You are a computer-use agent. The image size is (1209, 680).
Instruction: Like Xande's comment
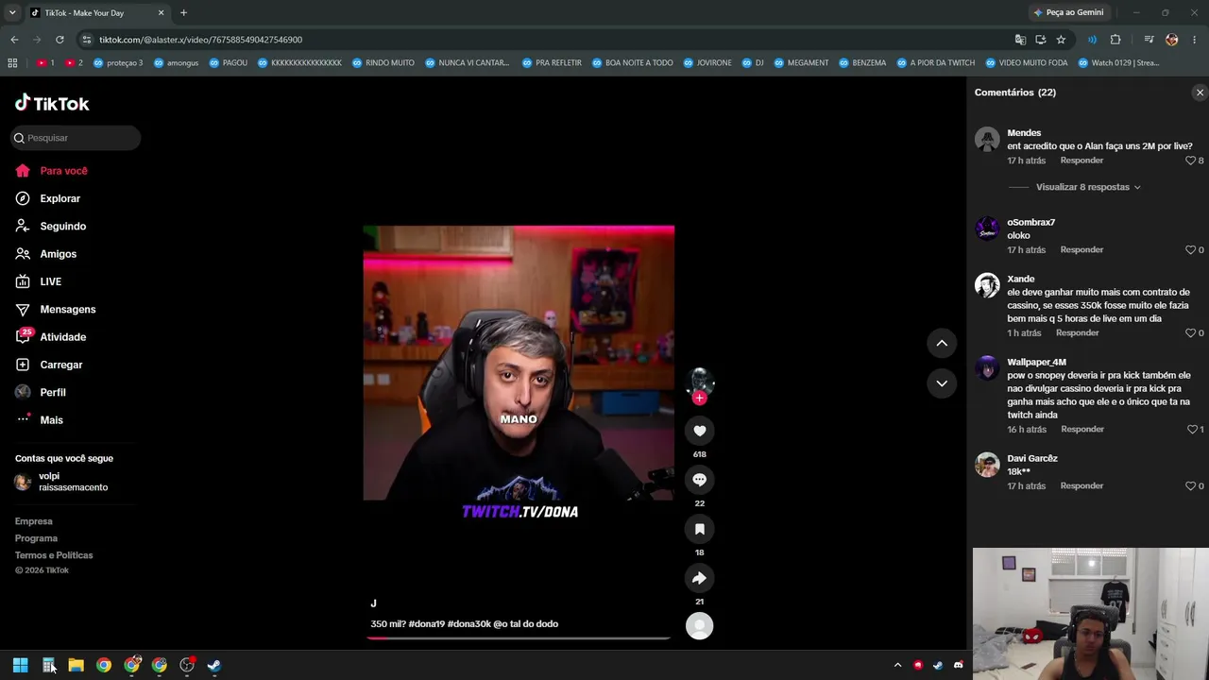tap(1190, 333)
